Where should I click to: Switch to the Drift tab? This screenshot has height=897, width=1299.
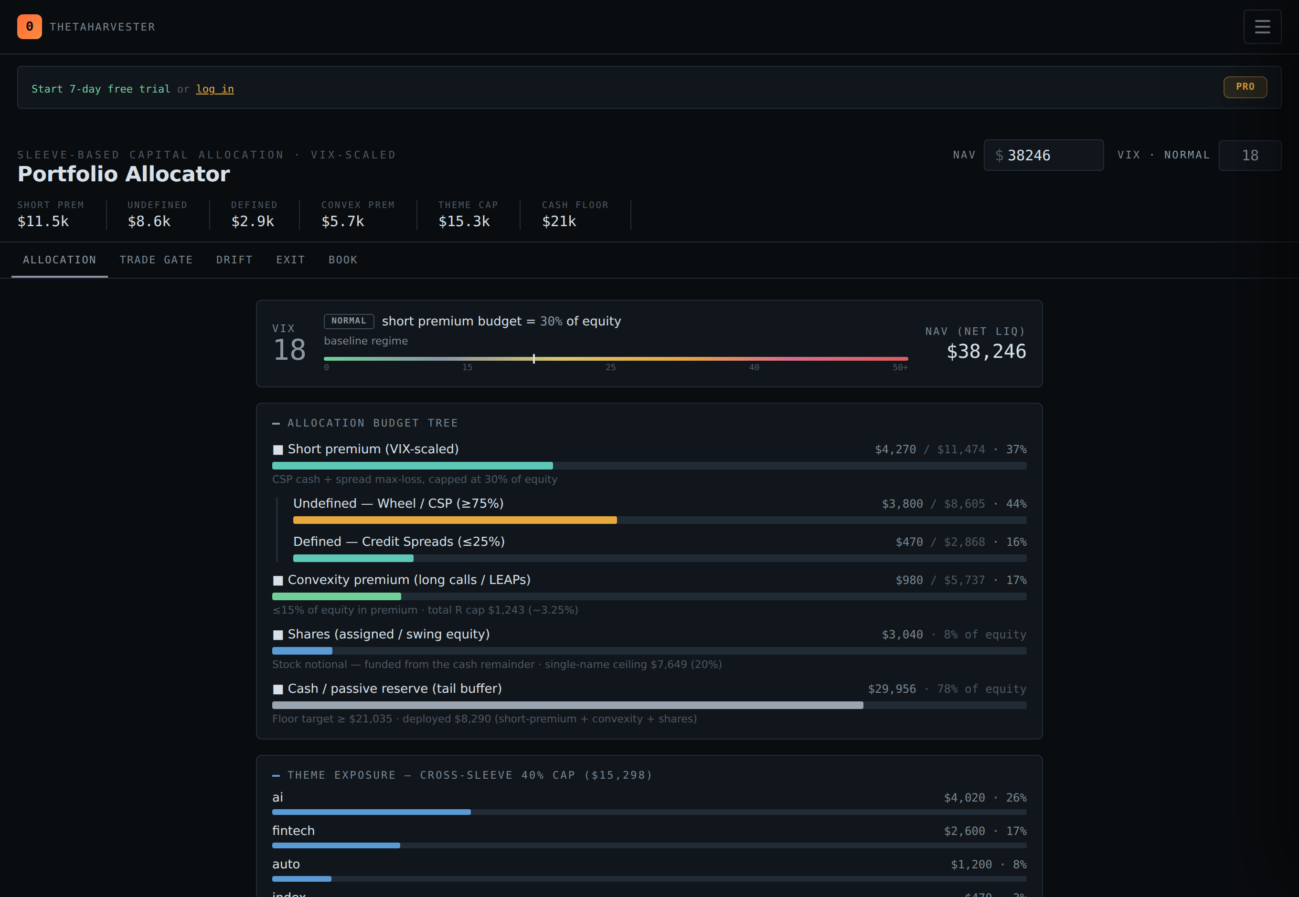[234, 260]
